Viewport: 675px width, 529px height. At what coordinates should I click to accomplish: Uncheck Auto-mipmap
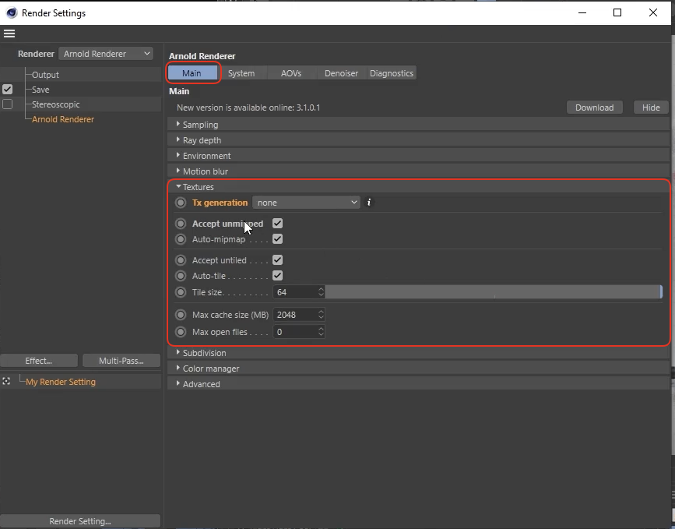point(278,239)
